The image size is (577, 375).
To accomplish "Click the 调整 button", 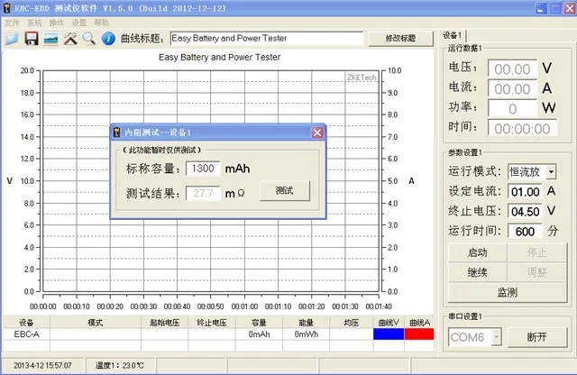I will [537, 273].
